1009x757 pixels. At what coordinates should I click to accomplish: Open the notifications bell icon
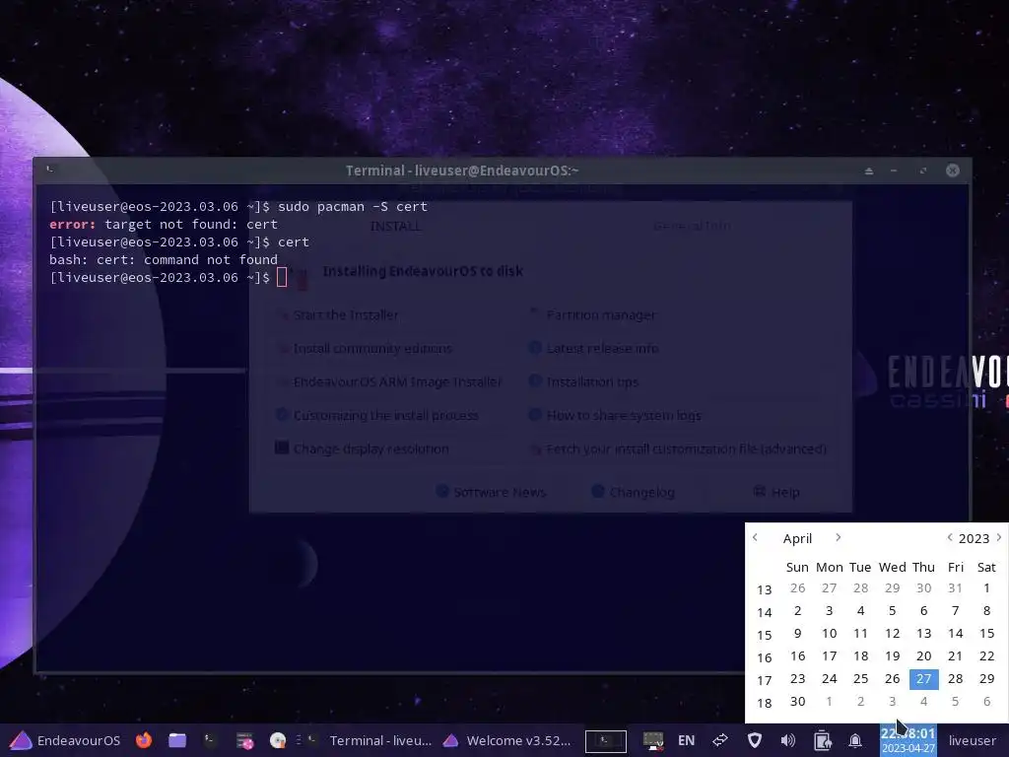[855, 741]
